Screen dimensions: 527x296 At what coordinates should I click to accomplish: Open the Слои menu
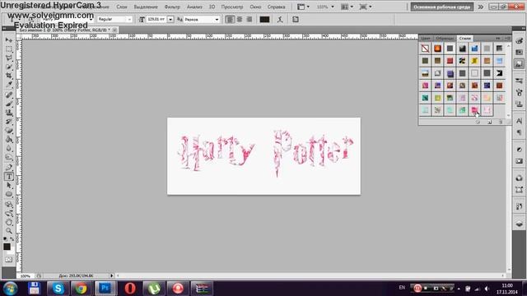click(x=121, y=7)
